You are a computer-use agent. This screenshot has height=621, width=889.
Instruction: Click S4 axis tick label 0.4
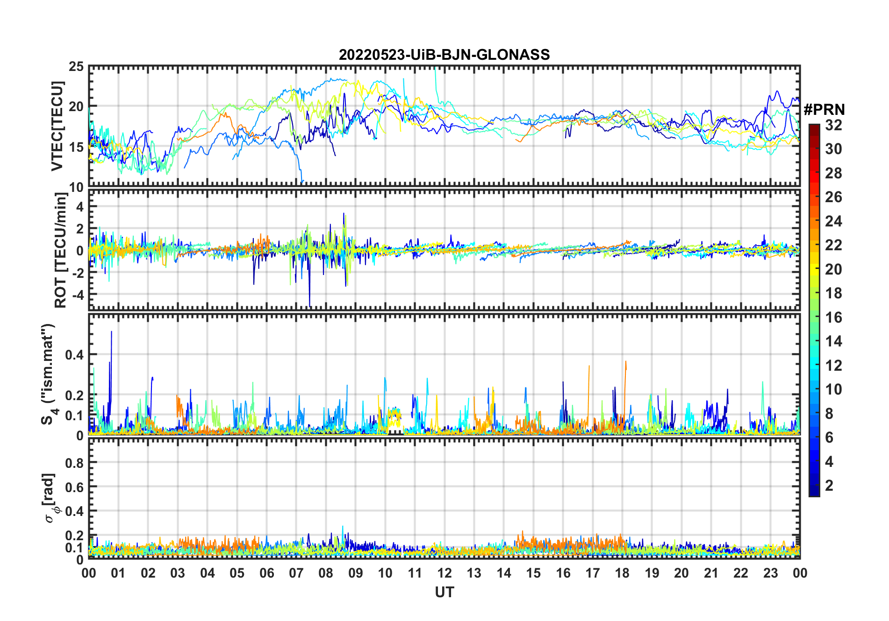(75, 355)
